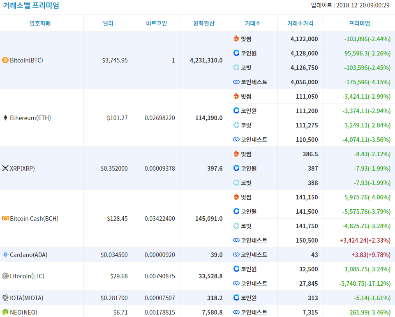
Task: Click the XRP(XRP) name label
Action: [22, 168]
